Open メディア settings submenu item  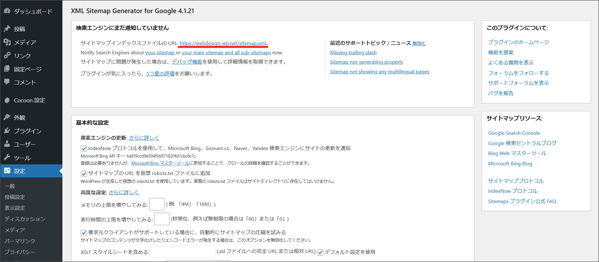tap(15, 230)
